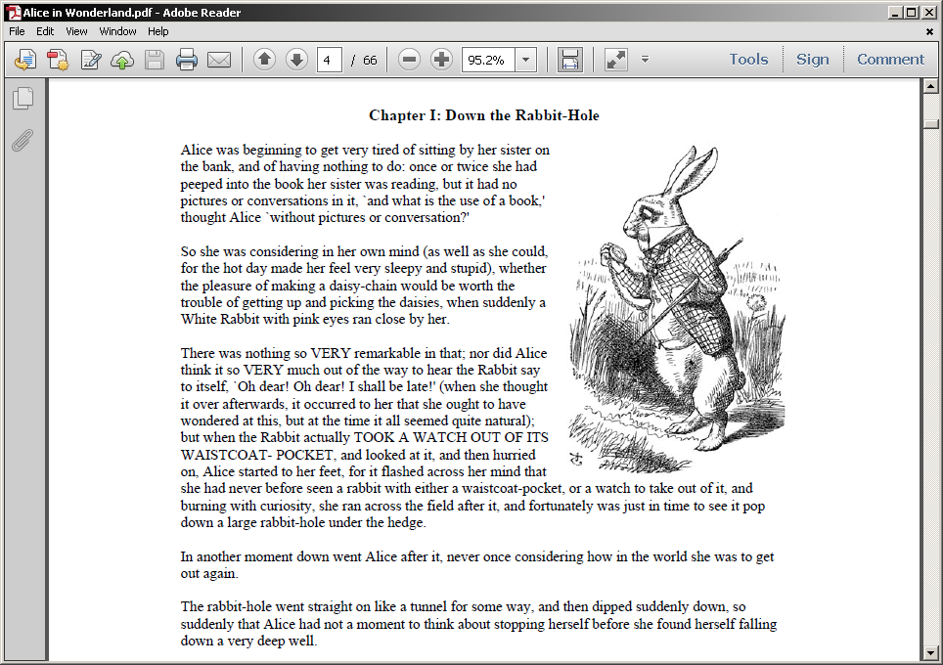This screenshot has width=943, height=665.
Task: Zoom out with the minus button
Action: pyautogui.click(x=409, y=59)
